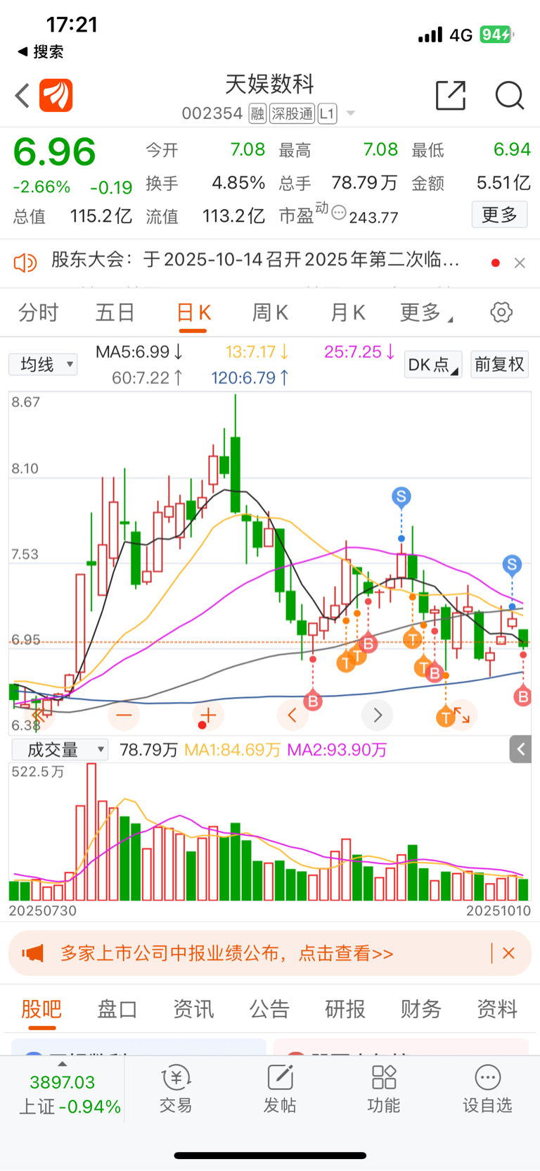Open 中报业绩公布 banner link
Image resolution: width=540 pixels, height=1171 pixels.
(x=226, y=953)
